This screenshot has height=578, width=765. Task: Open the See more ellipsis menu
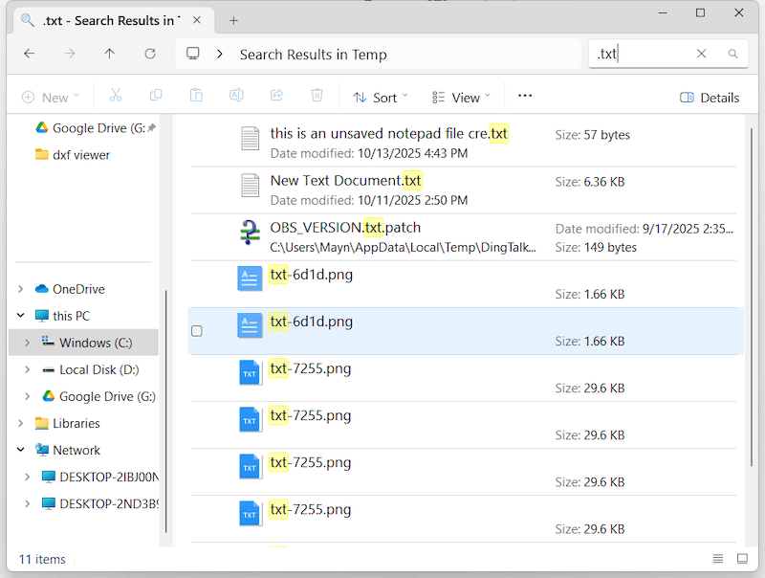524,97
